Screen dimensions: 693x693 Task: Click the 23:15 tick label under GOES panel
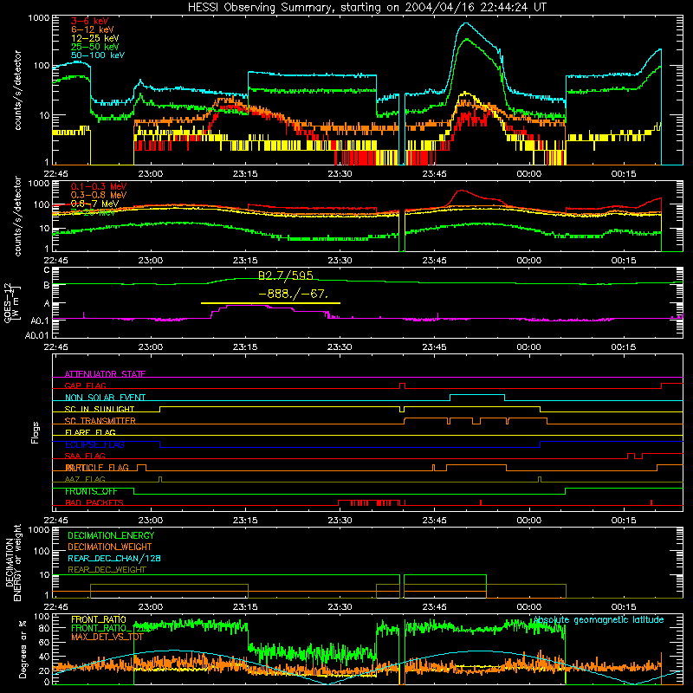coord(245,347)
